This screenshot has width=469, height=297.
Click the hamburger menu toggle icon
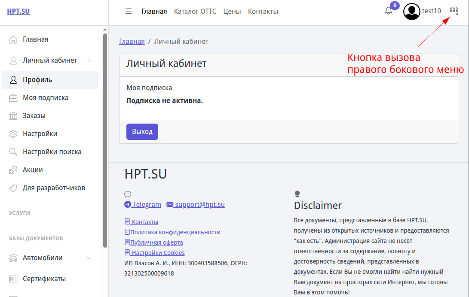click(x=129, y=12)
